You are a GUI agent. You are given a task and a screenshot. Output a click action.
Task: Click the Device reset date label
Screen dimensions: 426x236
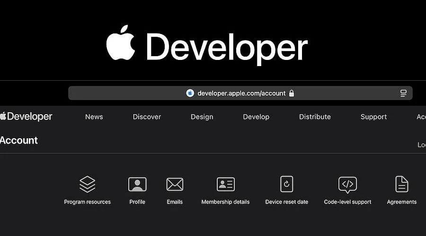pos(287,202)
